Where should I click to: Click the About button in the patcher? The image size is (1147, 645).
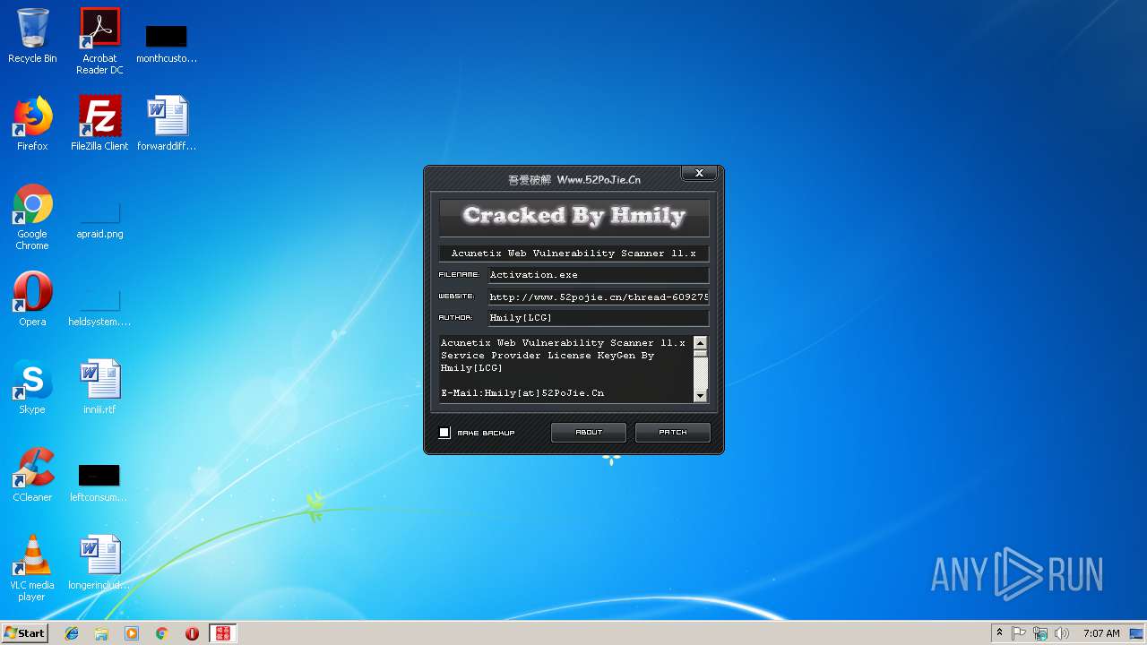click(589, 433)
